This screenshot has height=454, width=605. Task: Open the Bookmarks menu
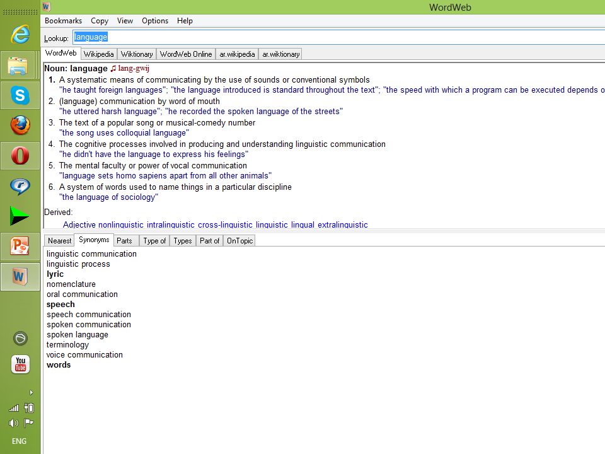pos(63,21)
